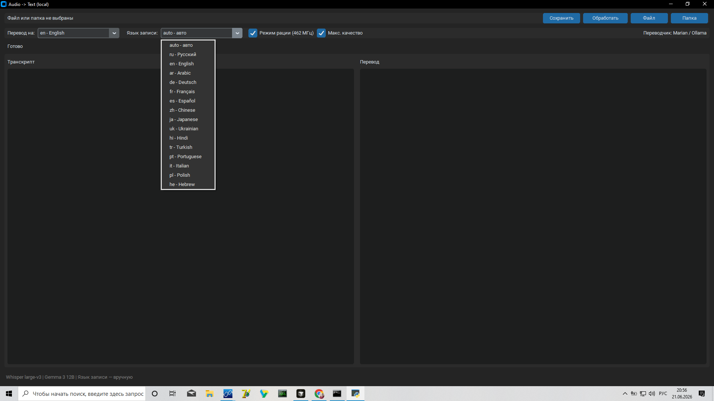Pick de - Deutsch language option
This screenshot has height=401, width=714.
point(188,82)
